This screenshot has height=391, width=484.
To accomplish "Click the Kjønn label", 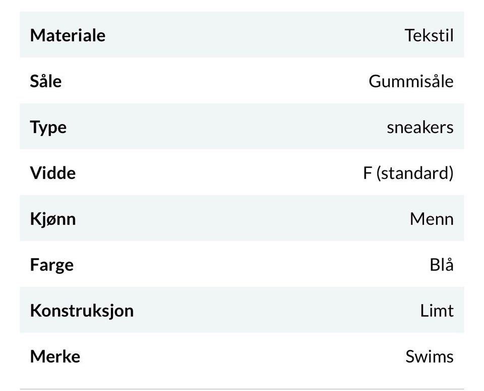I will 53,219.
